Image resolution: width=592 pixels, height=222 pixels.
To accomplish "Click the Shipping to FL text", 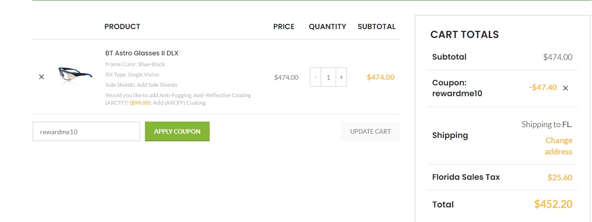I will (547, 124).
